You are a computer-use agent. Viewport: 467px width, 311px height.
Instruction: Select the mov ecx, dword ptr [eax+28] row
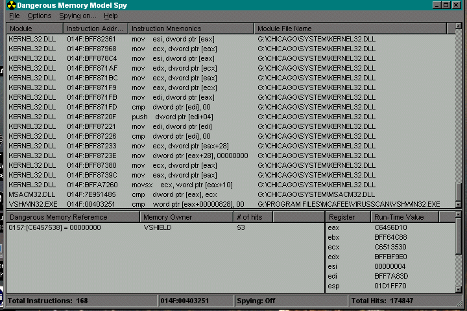(231, 146)
